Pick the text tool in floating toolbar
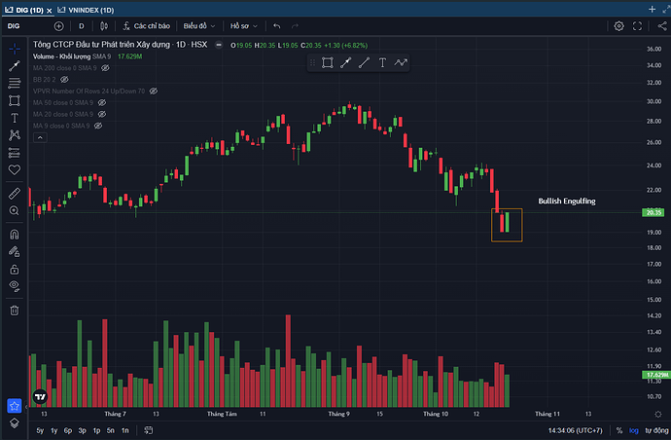This screenshot has width=671, height=440. click(382, 62)
